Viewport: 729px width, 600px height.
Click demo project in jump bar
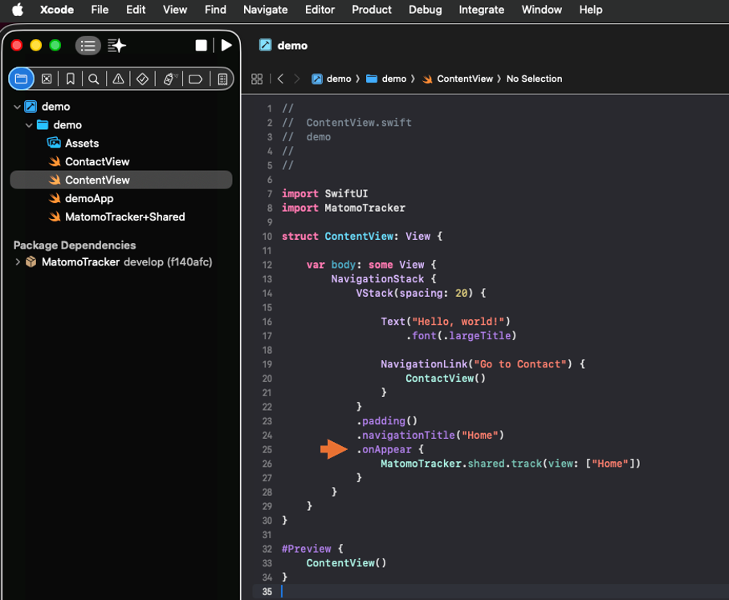tap(332, 79)
